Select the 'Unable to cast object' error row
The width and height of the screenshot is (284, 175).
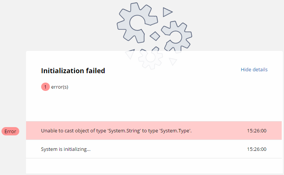154,130
